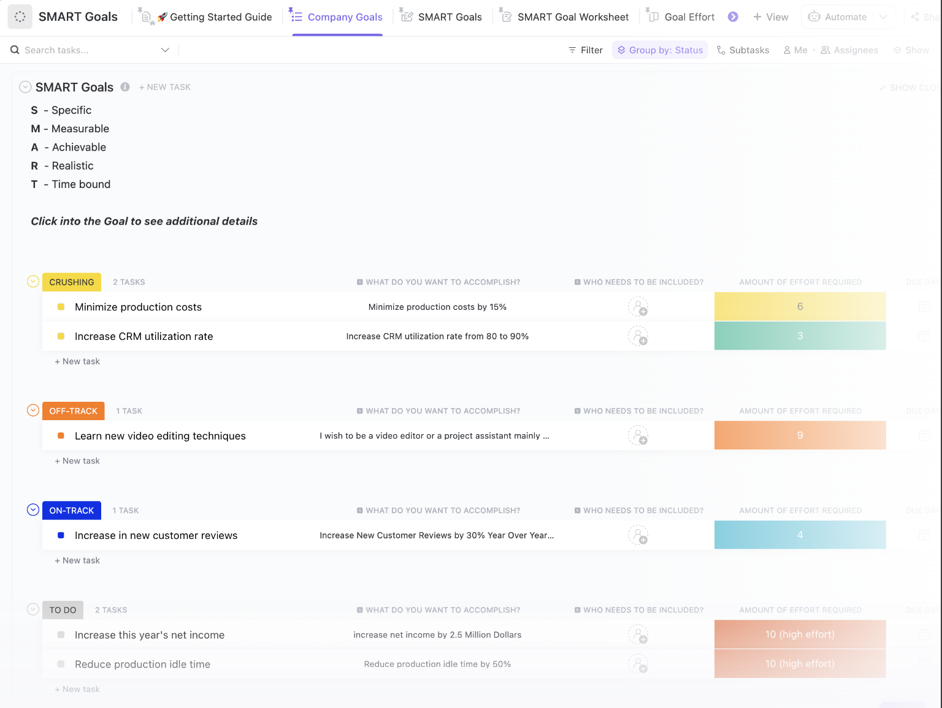Add assignee to Learn new video editing techniques
The image size is (942, 708).
[638, 436]
